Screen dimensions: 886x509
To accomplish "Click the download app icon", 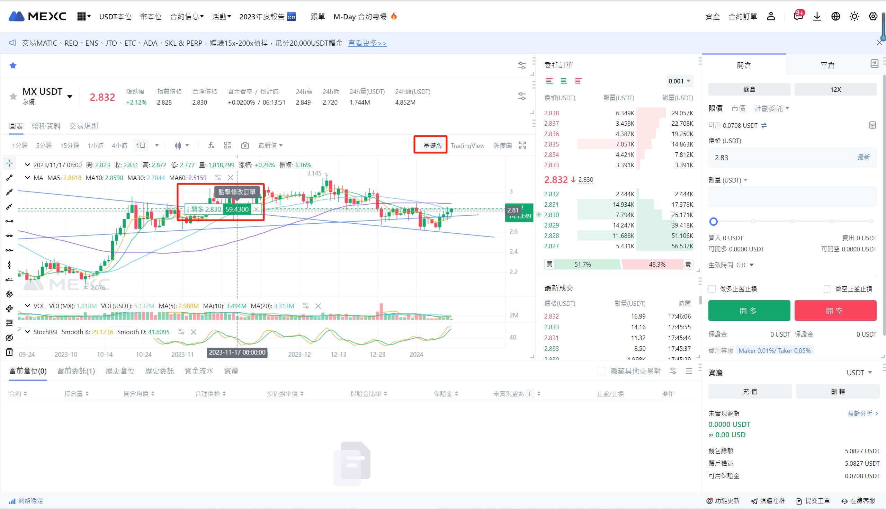I will (x=817, y=16).
